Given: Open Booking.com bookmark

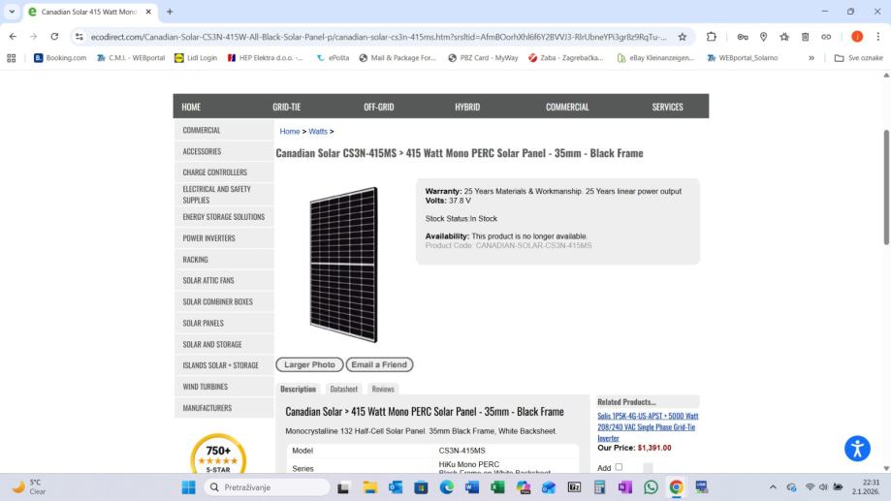Looking at the screenshot, I should click(60, 58).
